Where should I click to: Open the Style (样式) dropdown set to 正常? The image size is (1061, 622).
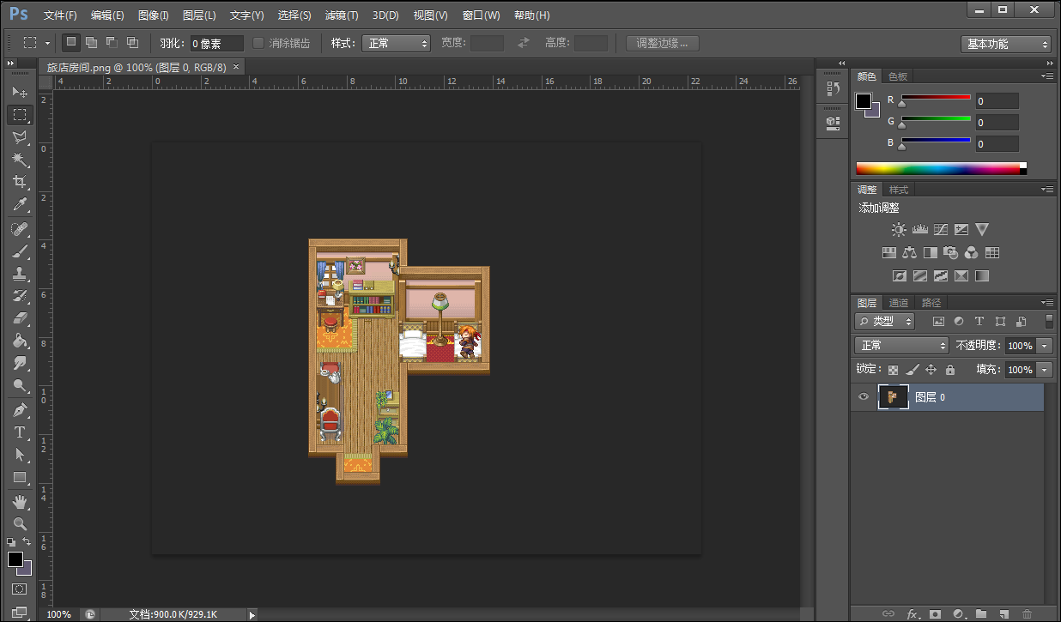pos(396,43)
